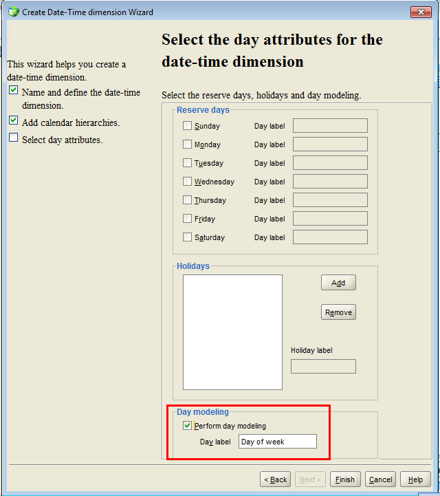Click the Holiday label caption

click(311, 350)
